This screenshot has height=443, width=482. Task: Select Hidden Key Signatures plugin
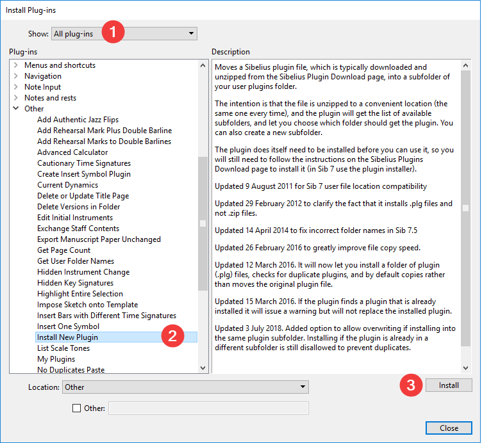tap(75, 283)
